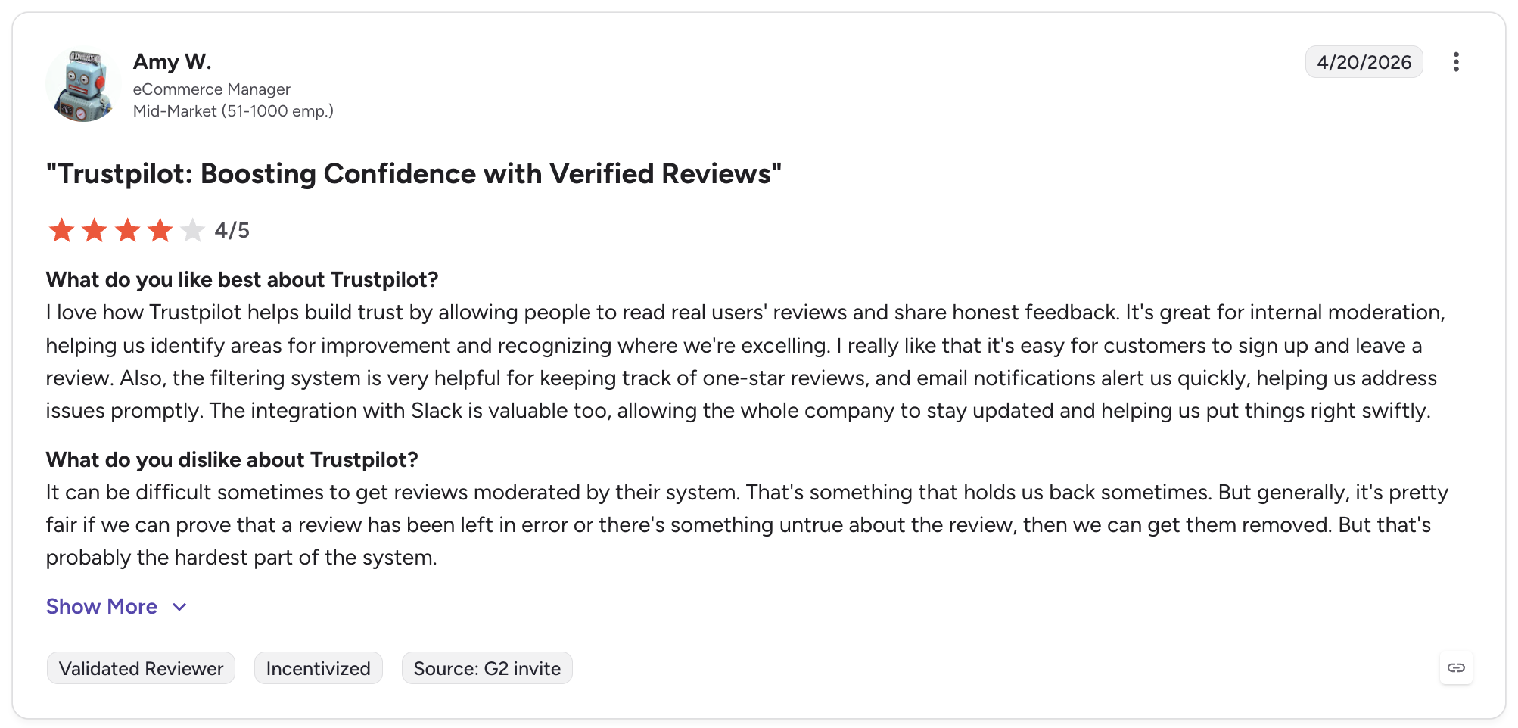Screen dimensions: 1518x728
Task: Click the review title about Verified Reviews
Action: pos(414,173)
